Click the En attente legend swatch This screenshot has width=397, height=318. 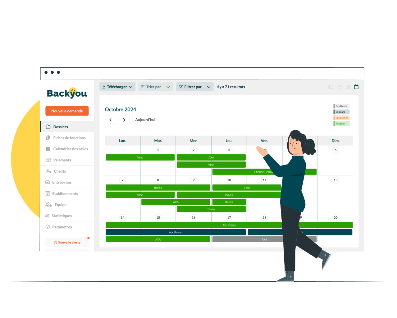(342, 106)
